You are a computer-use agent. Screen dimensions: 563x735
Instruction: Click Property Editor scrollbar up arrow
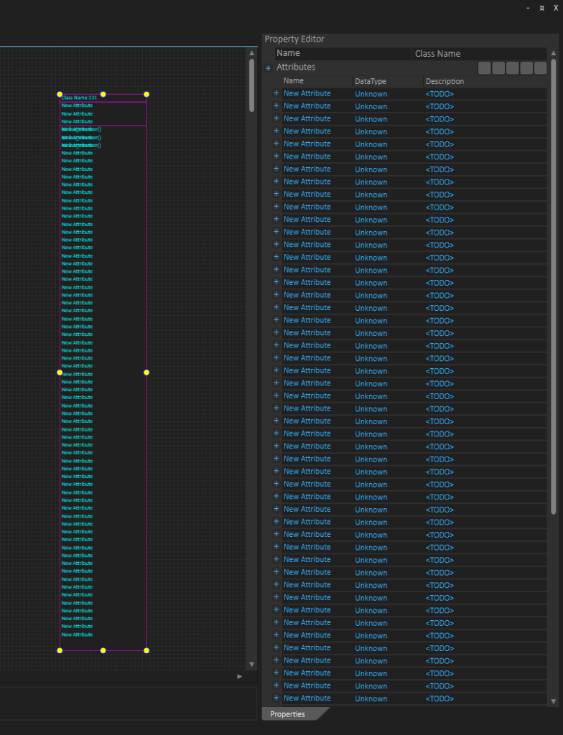pos(554,53)
